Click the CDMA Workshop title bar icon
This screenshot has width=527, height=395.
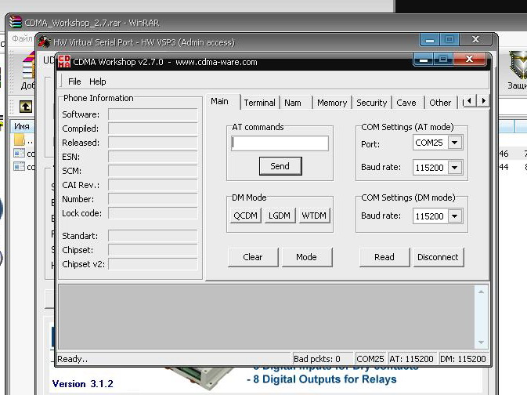click(x=64, y=61)
